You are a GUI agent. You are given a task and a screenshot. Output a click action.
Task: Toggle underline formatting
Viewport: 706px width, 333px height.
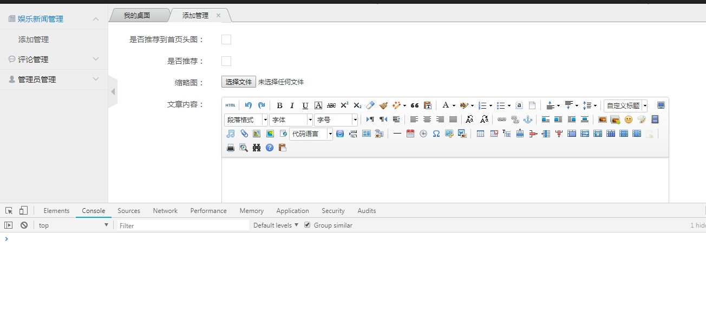tap(305, 105)
